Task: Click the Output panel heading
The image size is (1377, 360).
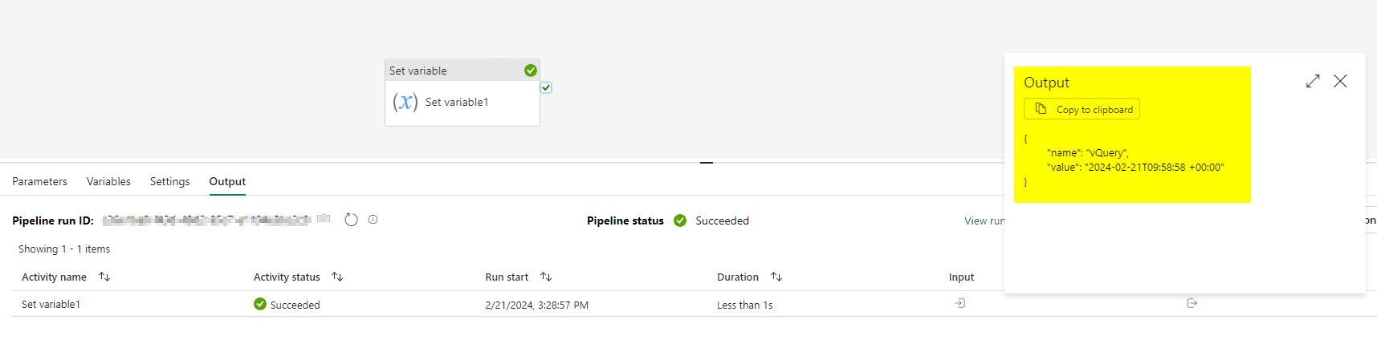Action: [1046, 83]
